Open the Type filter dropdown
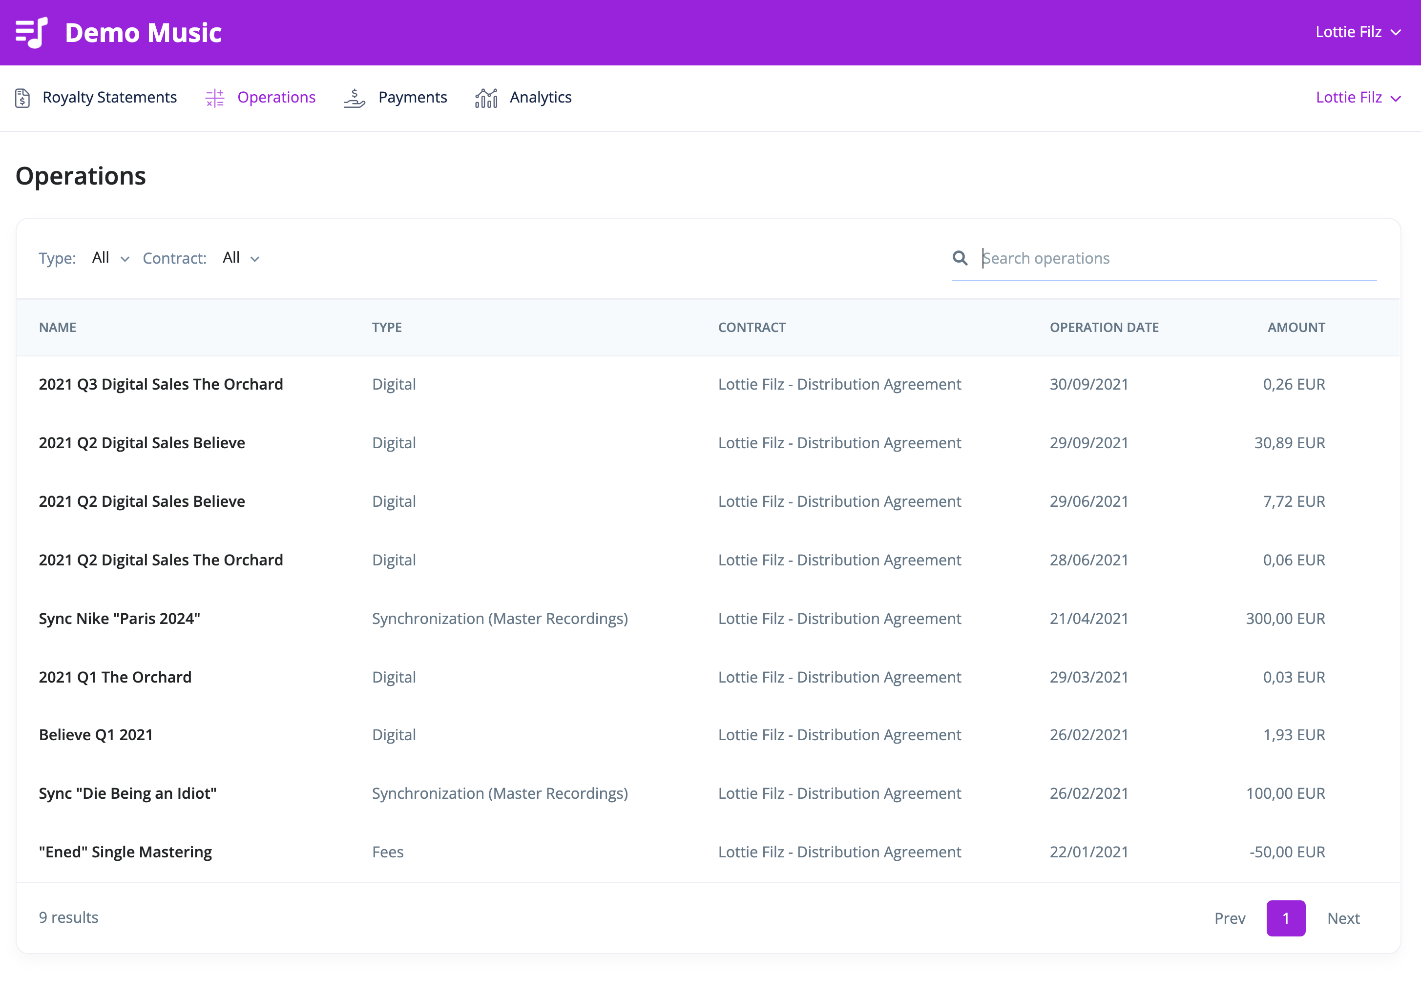This screenshot has width=1421, height=997. (111, 258)
